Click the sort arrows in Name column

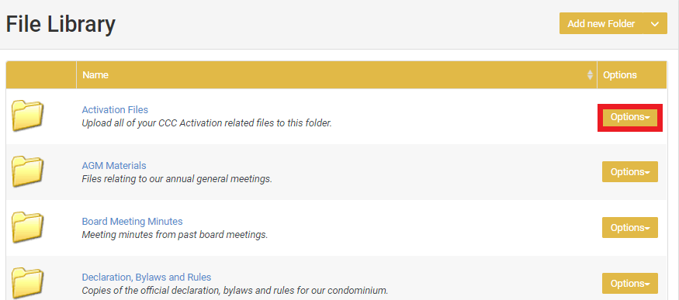(x=590, y=74)
